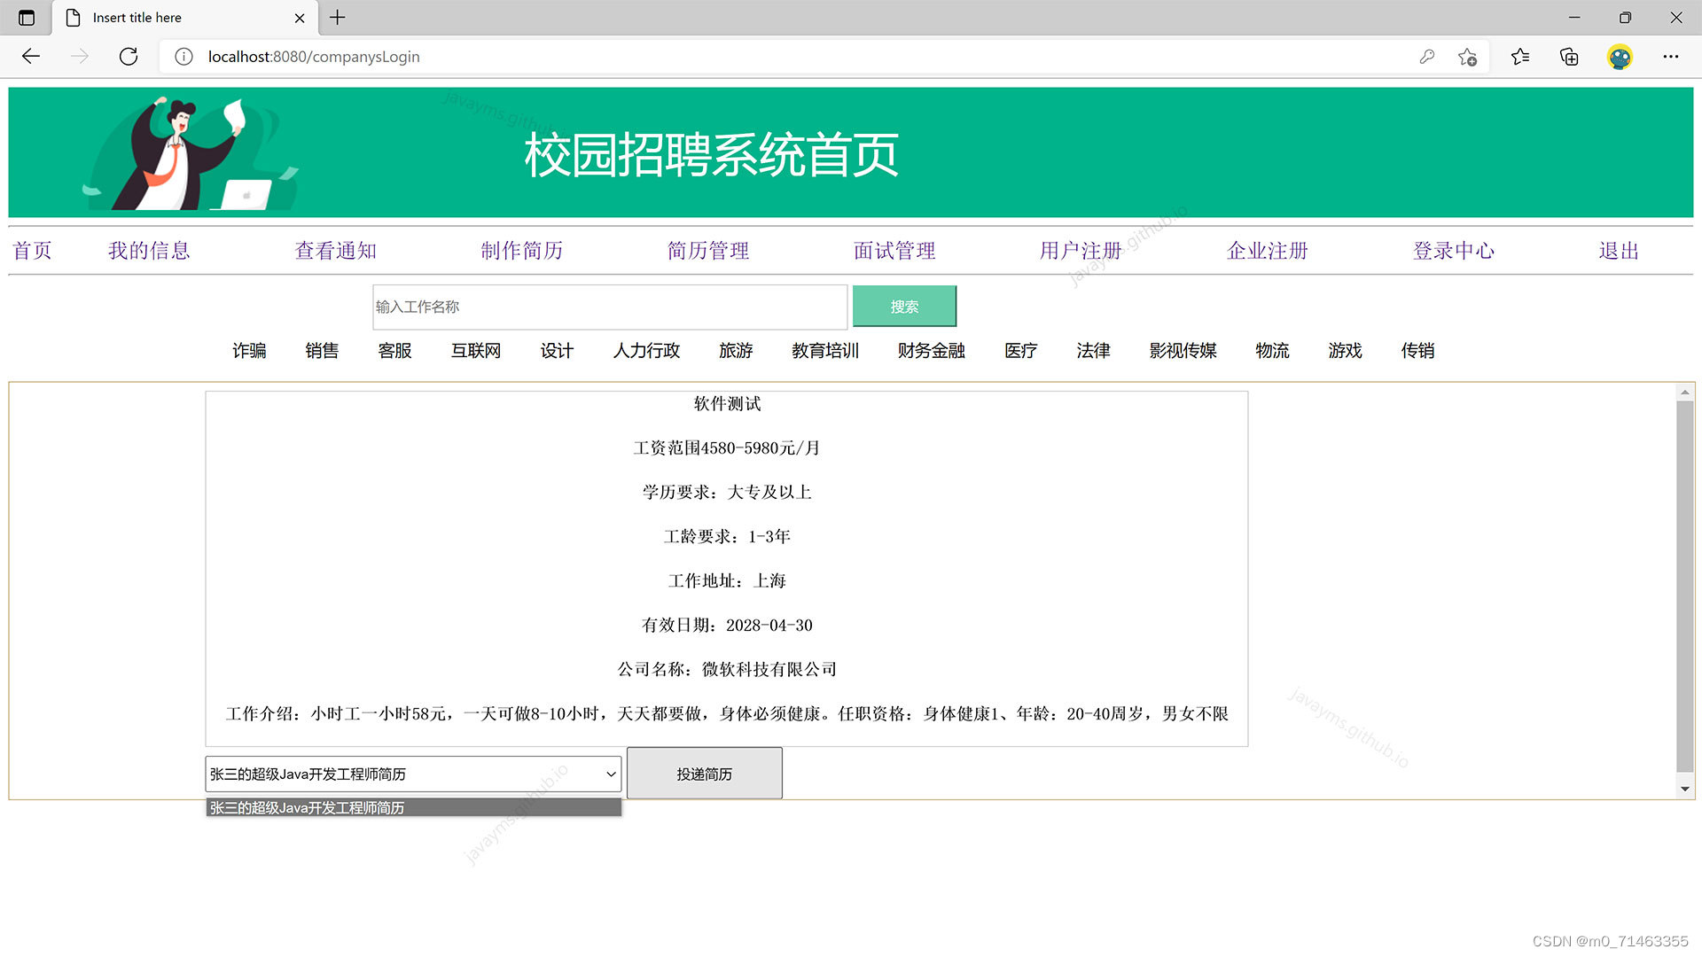Open browser settings and more menu
The height and width of the screenshot is (957, 1702).
pos(1670,57)
